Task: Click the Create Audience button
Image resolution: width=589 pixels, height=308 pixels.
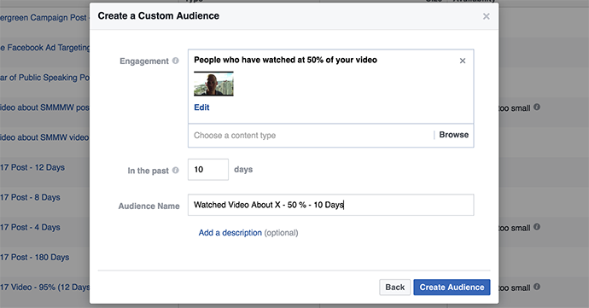Action: (x=452, y=288)
